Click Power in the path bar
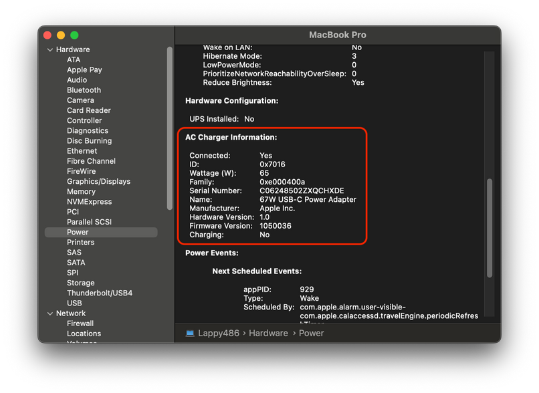 pyautogui.click(x=311, y=333)
